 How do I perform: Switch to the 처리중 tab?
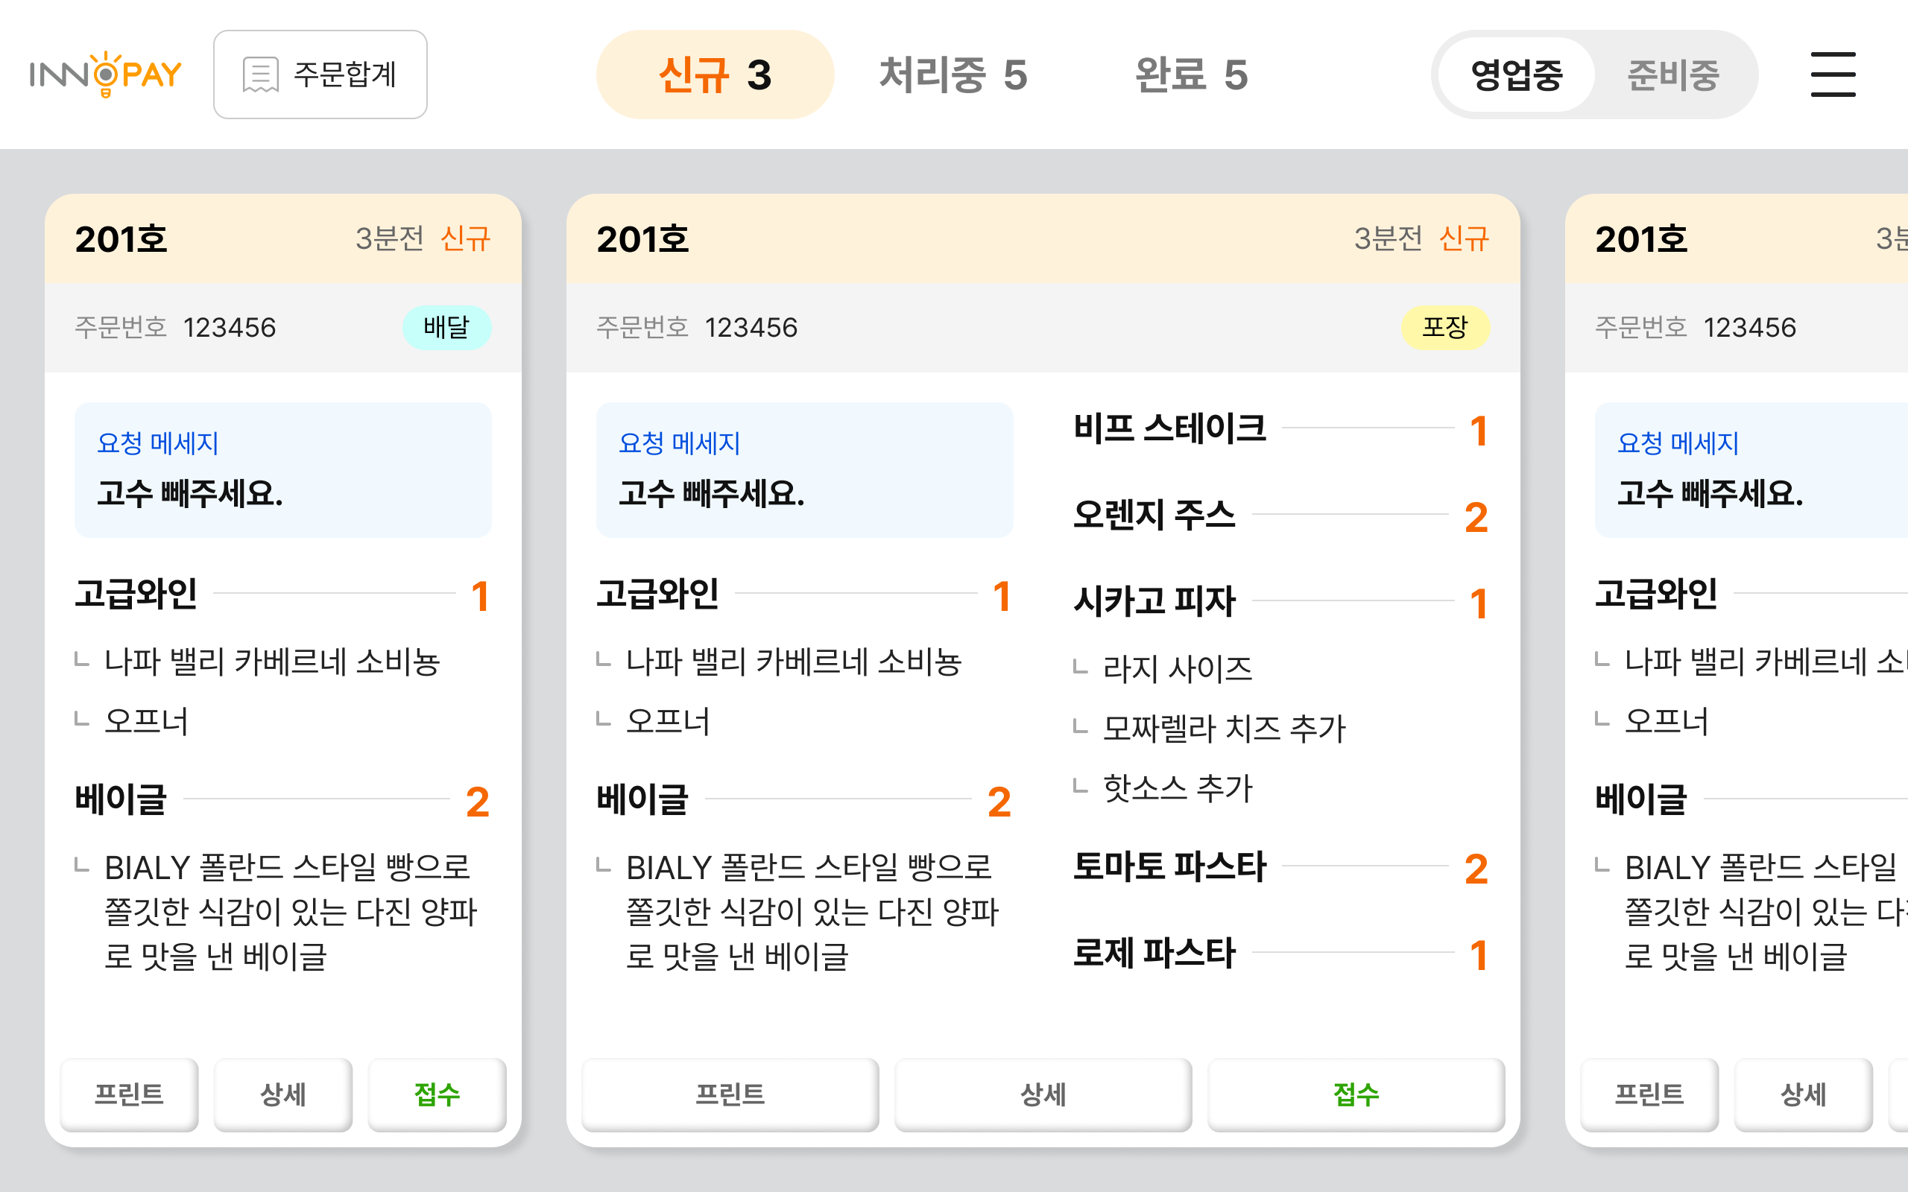click(x=953, y=75)
